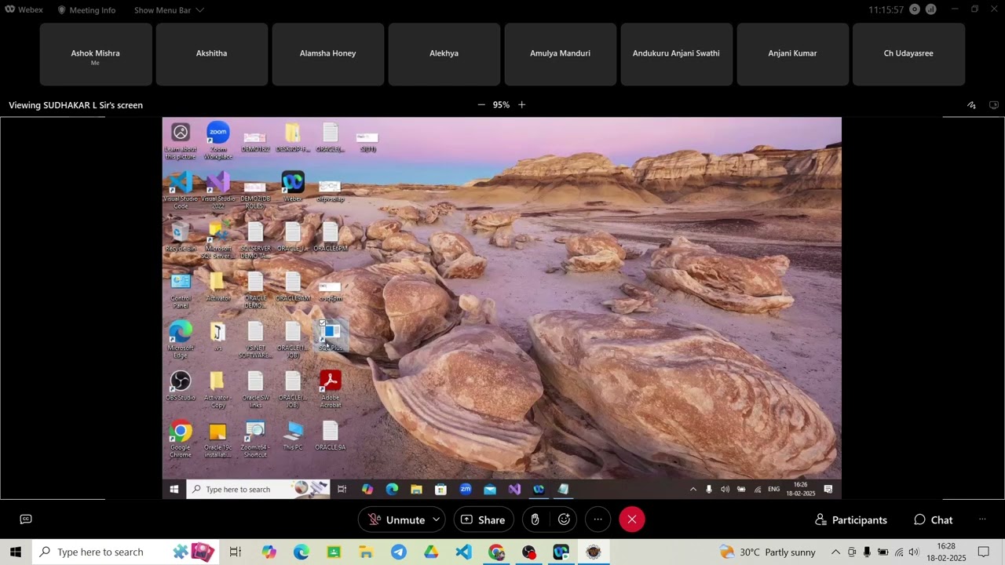Open the annotate pen icon
Image resolution: width=1005 pixels, height=565 pixels.
click(971, 105)
